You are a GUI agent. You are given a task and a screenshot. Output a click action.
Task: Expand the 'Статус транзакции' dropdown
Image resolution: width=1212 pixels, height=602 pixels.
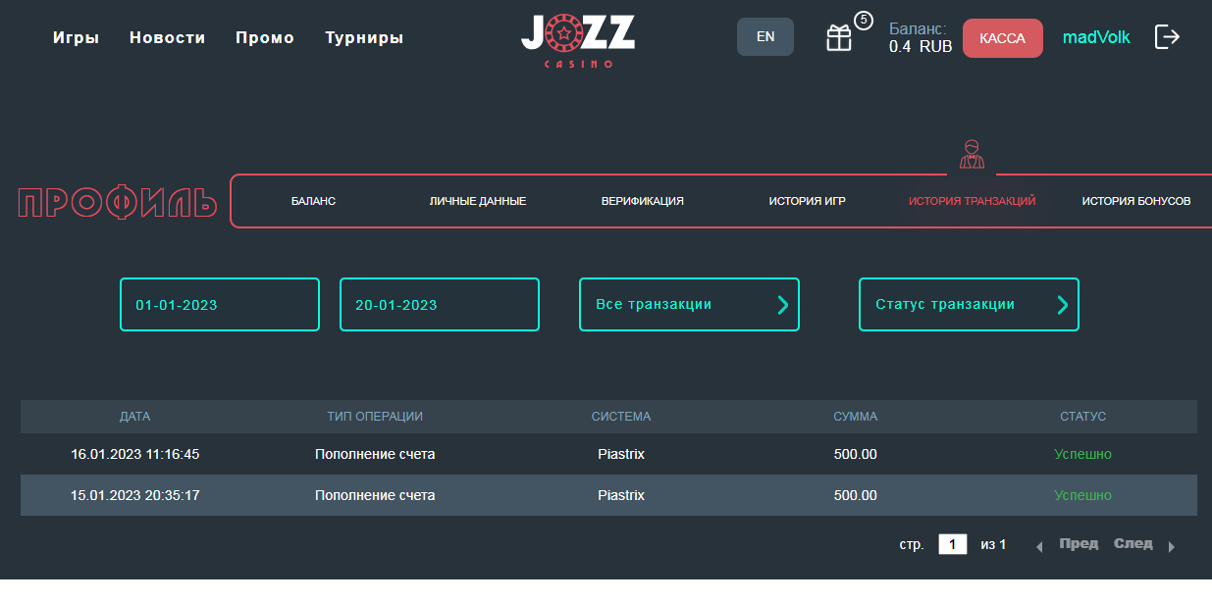click(x=969, y=305)
